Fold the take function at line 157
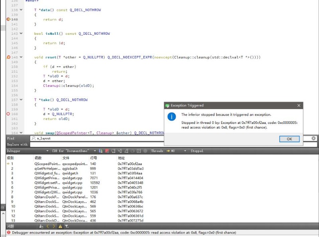This screenshot has width=319, height=237. [x=22, y=100]
